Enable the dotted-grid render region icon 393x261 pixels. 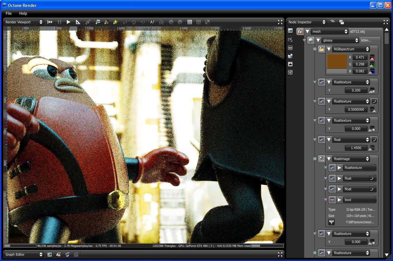pos(190,22)
